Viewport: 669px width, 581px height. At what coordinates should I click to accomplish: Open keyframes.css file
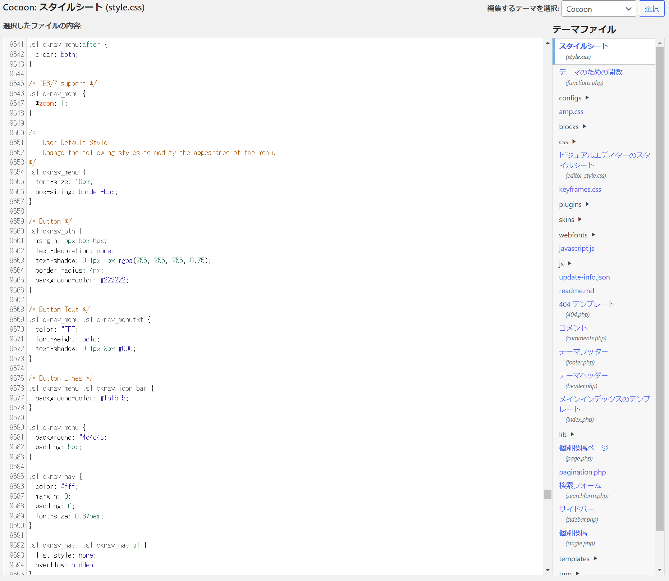click(580, 190)
